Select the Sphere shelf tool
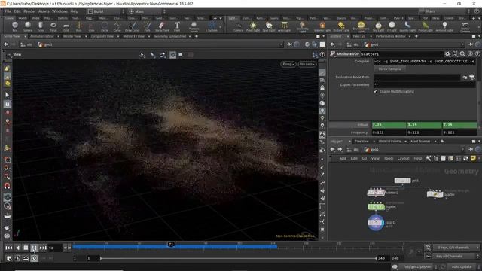The width and height of the screenshot is (482, 271). point(28,26)
